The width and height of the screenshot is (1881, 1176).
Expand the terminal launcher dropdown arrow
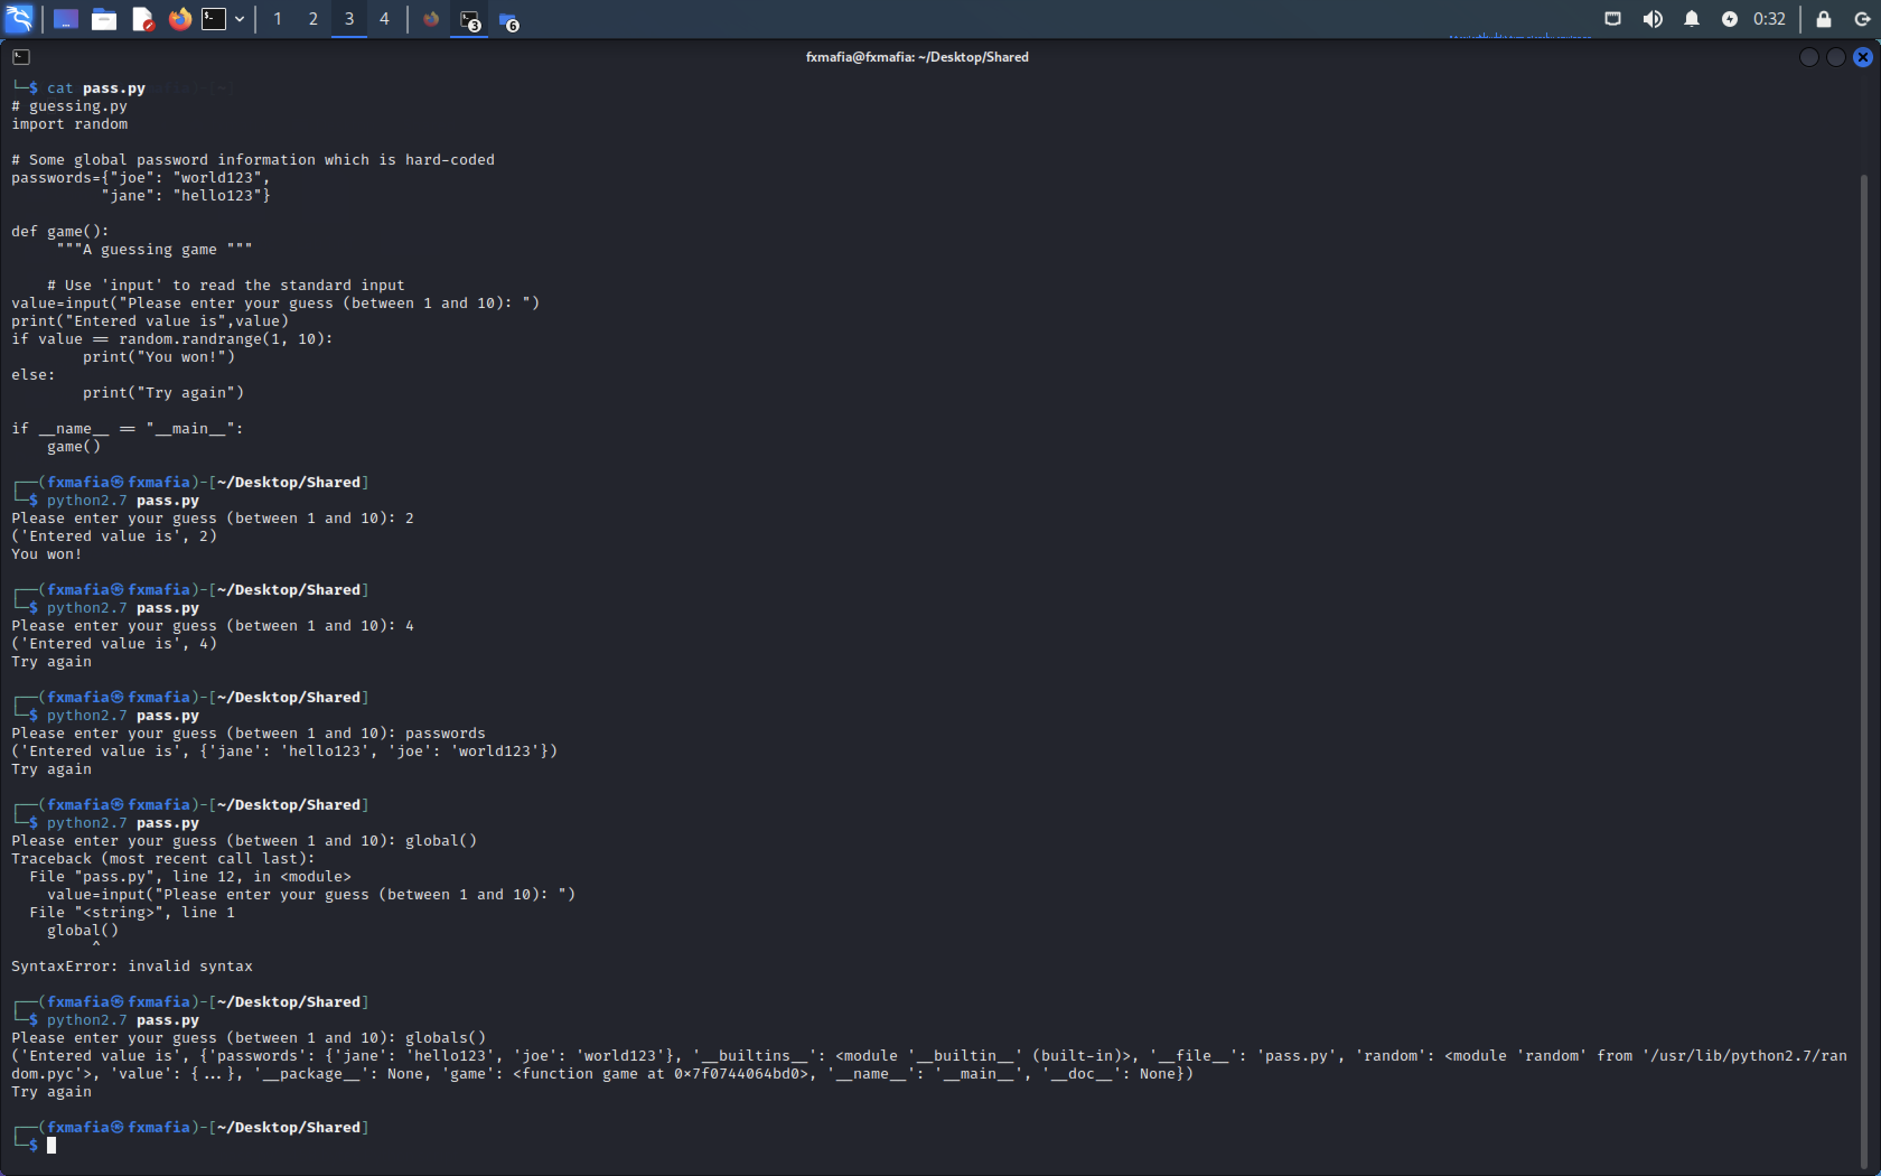click(240, 18)
